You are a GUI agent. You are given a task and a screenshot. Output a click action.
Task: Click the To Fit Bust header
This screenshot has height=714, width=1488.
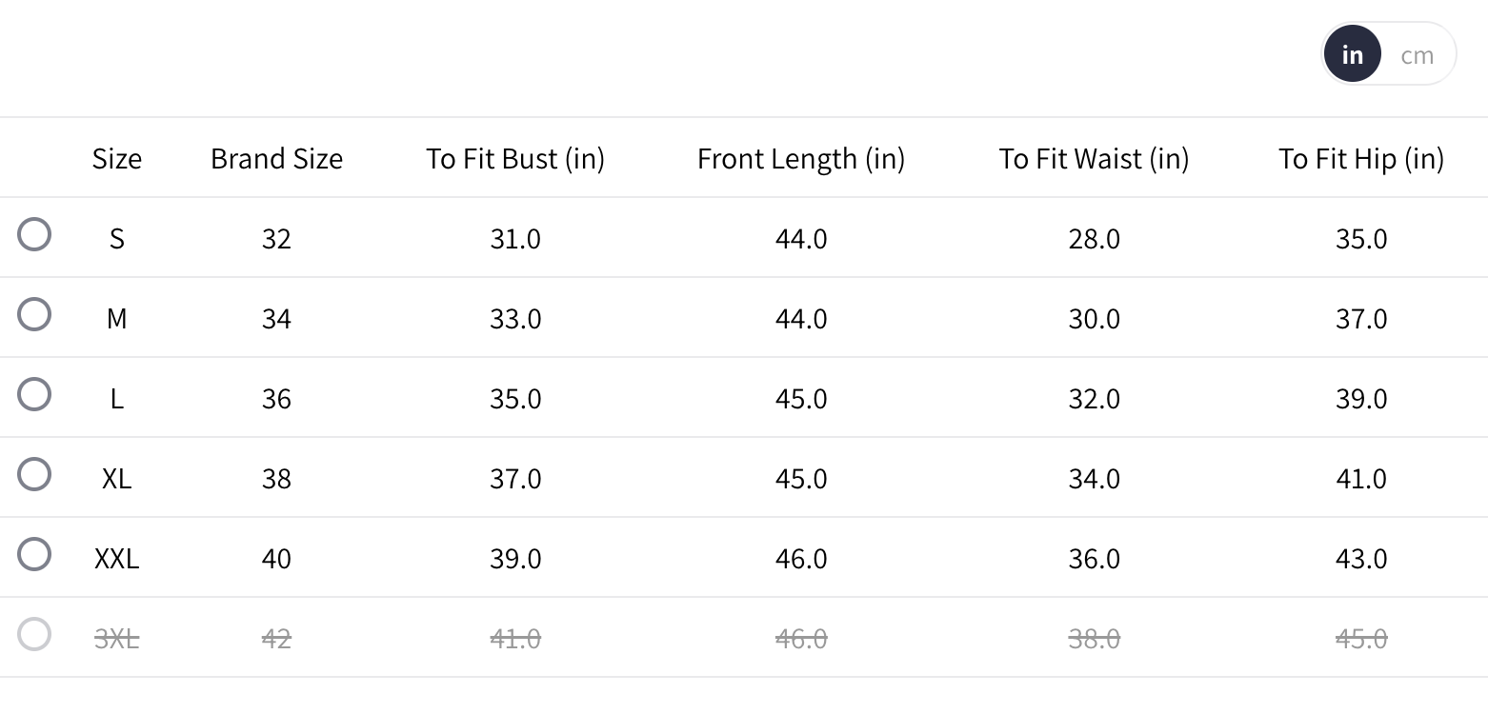pyautogui.click(x=515, y=158)
